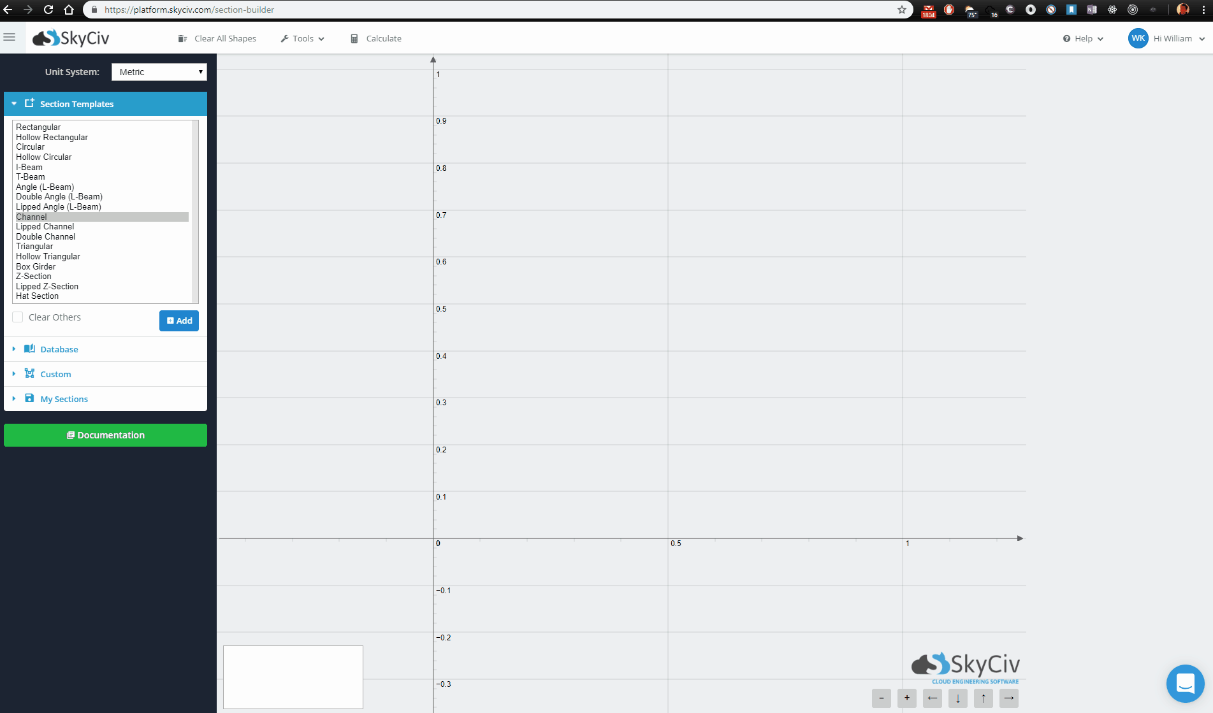Expand the My Sections panel
Screen dimensions: 1213x713
(64, 399)
